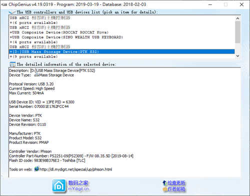The image size is (250, 196).
Task: Click the Product Revision: PMAP text
Action: (x=28, y=142)
